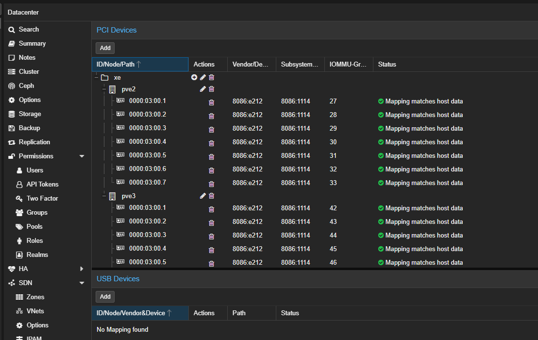Open the Storage menu item
Viewport: 538px width, 340px height.
pyautogui.click(x=30, y=114)
